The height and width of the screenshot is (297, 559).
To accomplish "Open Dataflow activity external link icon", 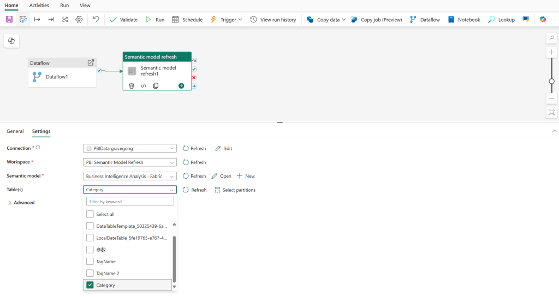I will [91, 63].
